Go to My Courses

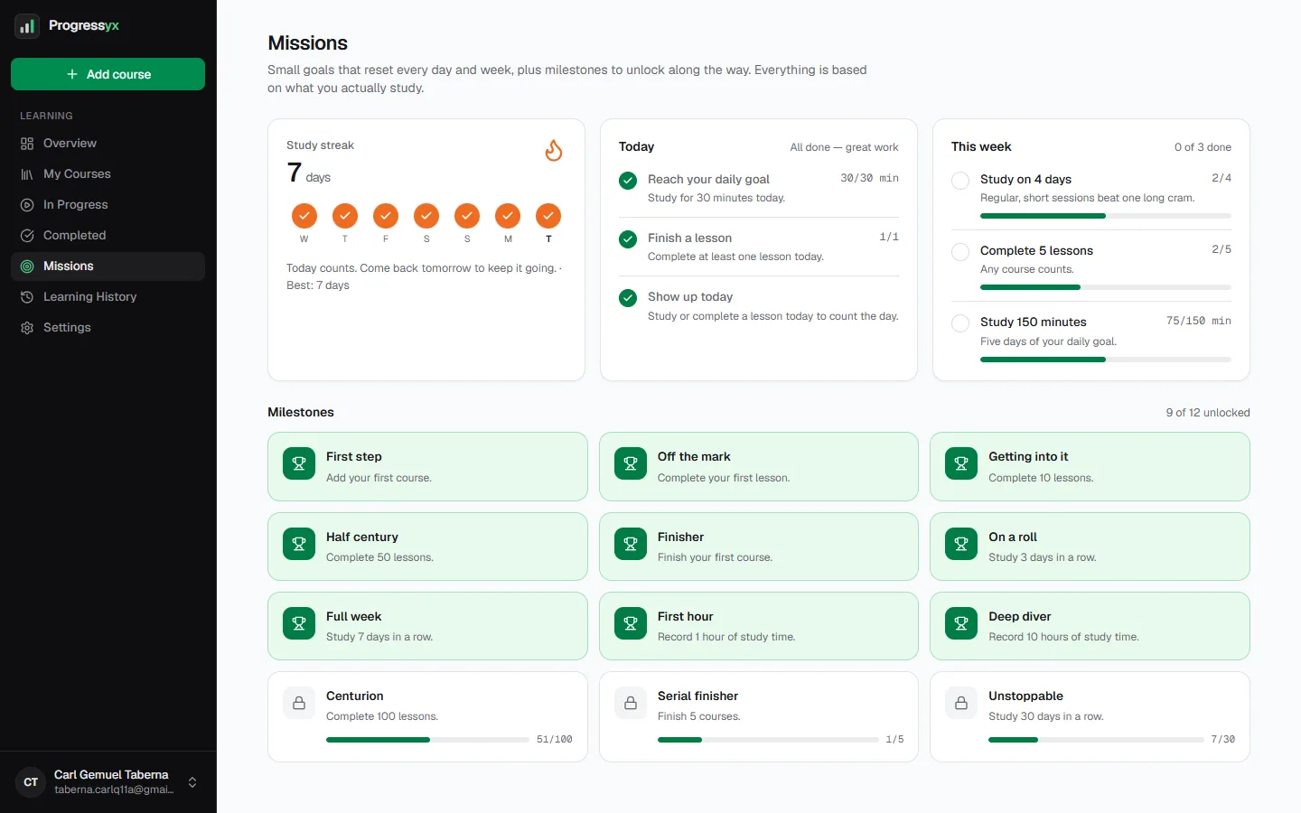tap(108, 174)
